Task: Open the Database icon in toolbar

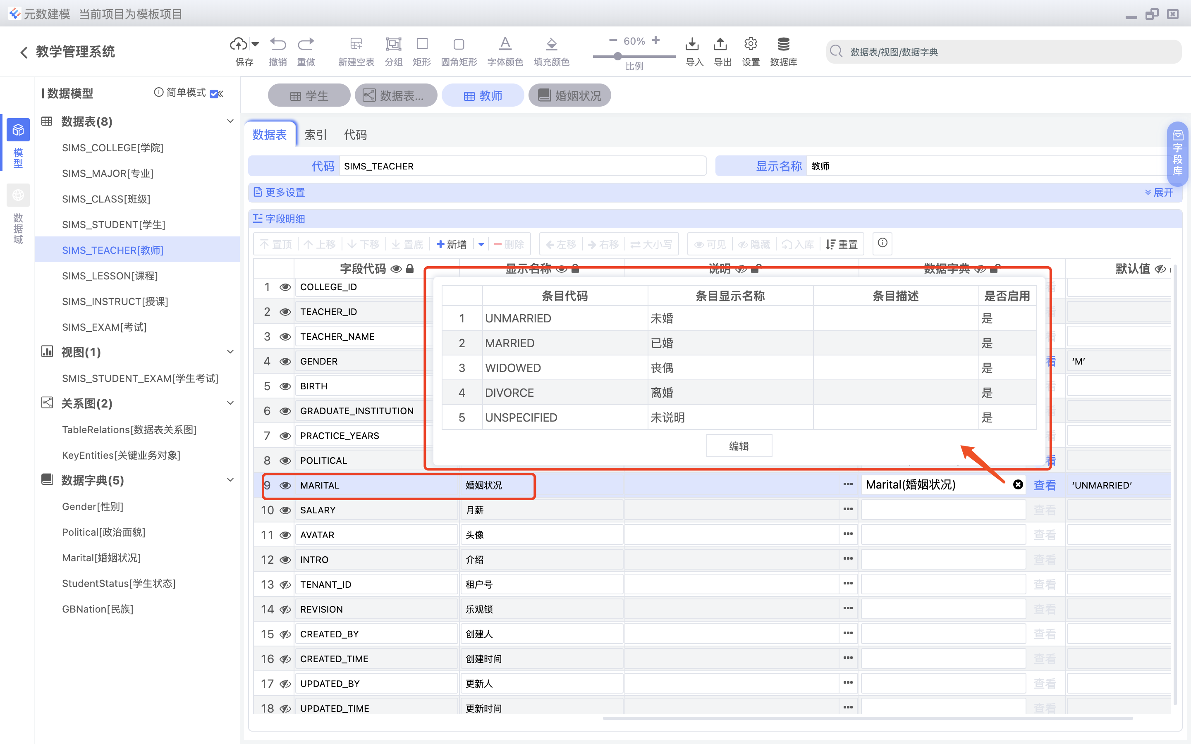Action: coord(783,44)
